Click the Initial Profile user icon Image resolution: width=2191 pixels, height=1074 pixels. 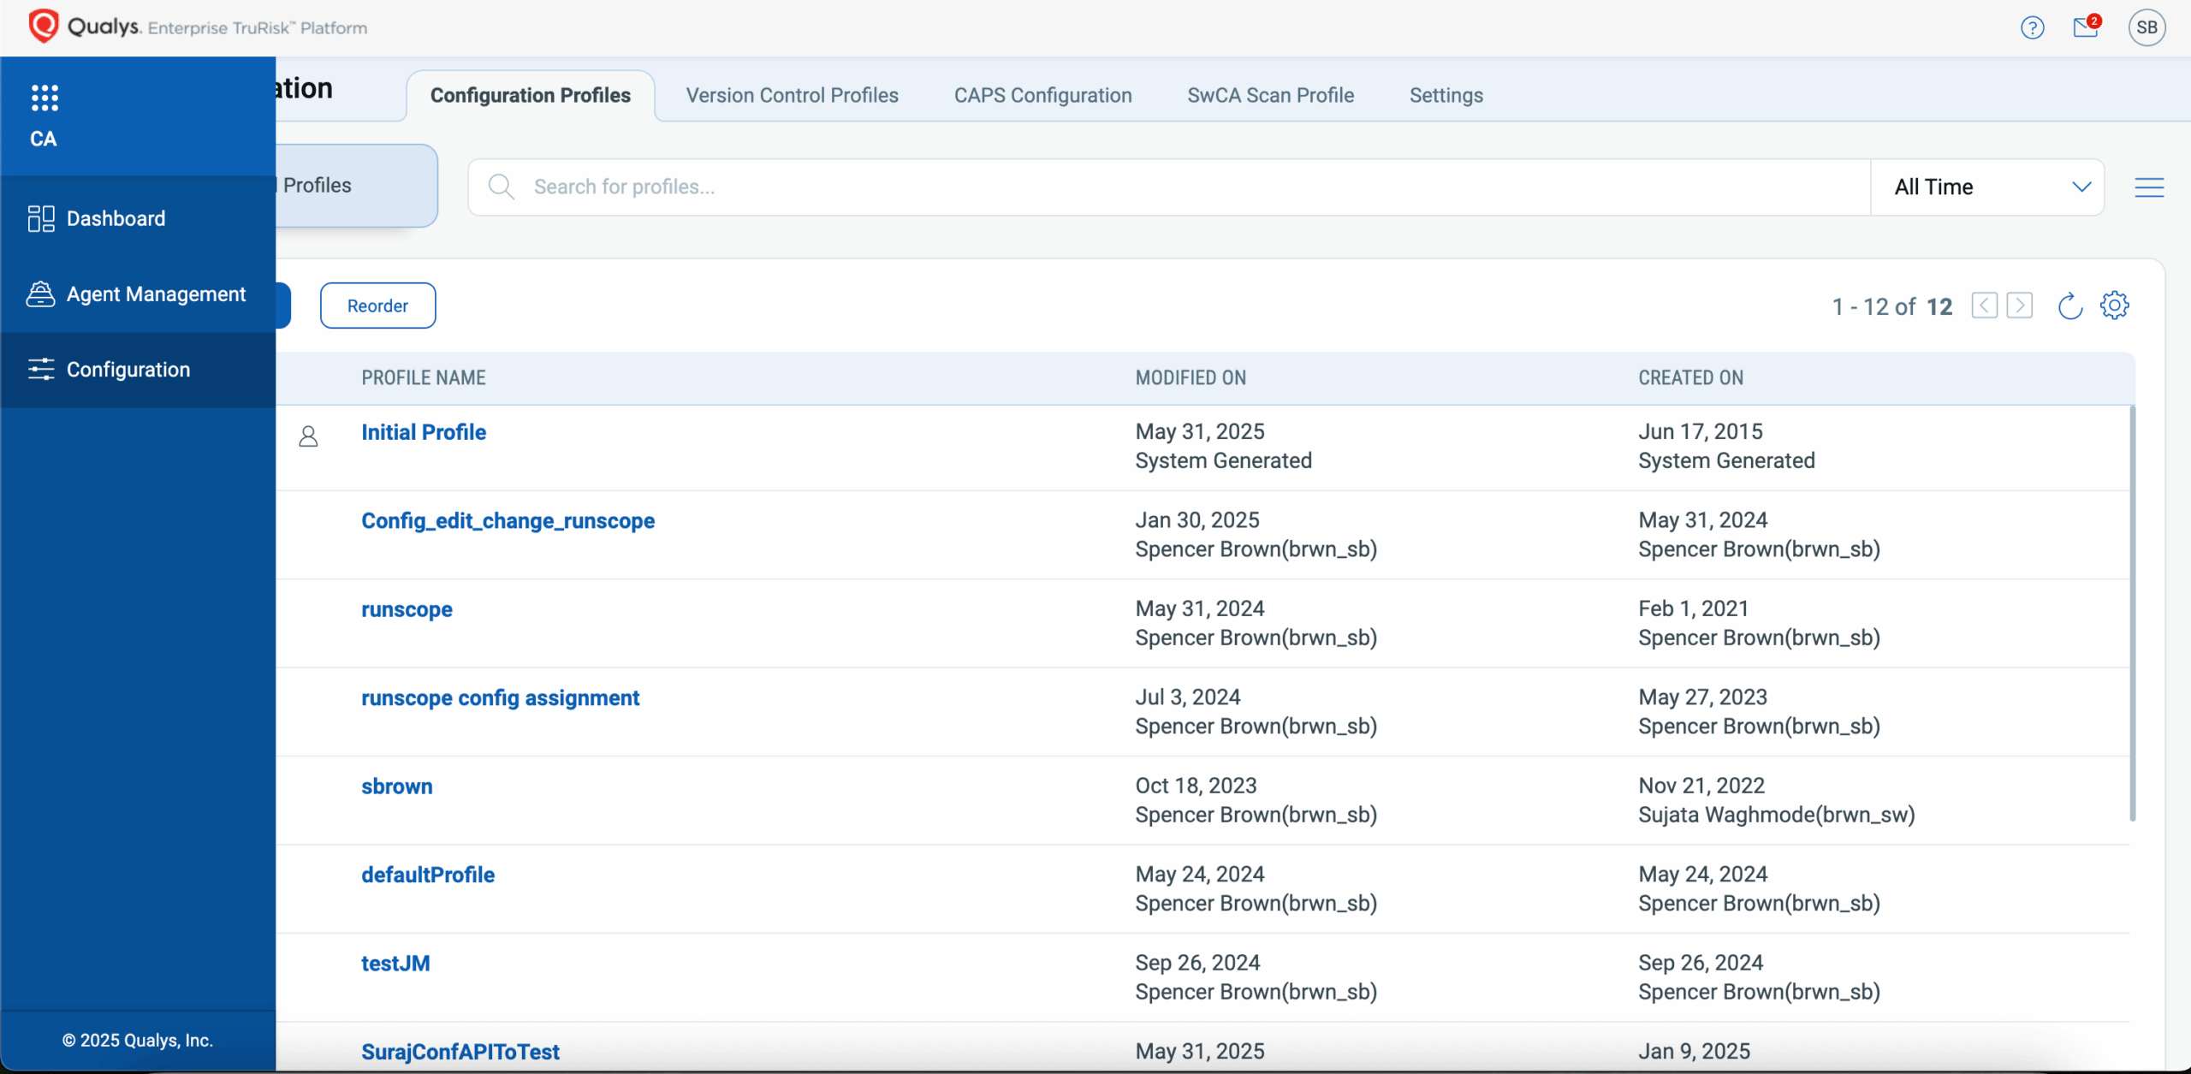(x=308, y=437)
